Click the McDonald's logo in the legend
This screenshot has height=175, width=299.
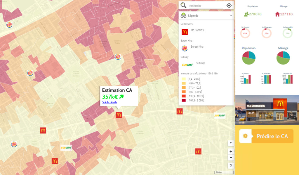point(185,32)
